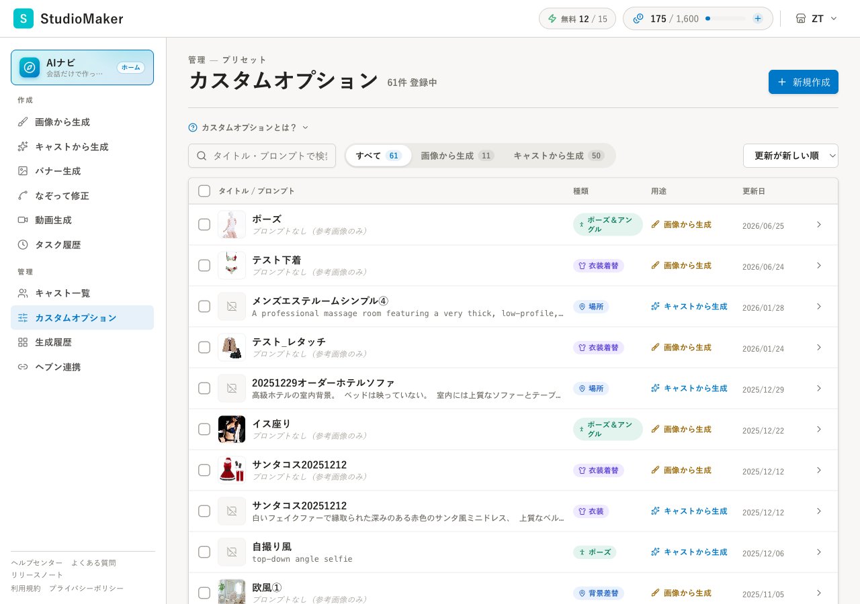Open the ZT account dropdown
Viewport: 860px width, 604px height.
click(x=816, y=19)
